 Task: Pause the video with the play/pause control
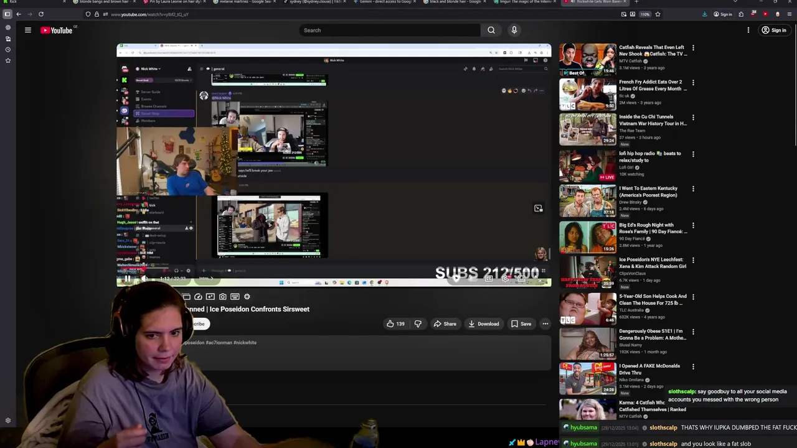[x=127, y=279]
